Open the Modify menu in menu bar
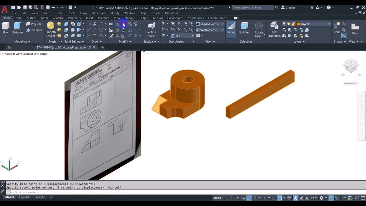 click(115, 13)
